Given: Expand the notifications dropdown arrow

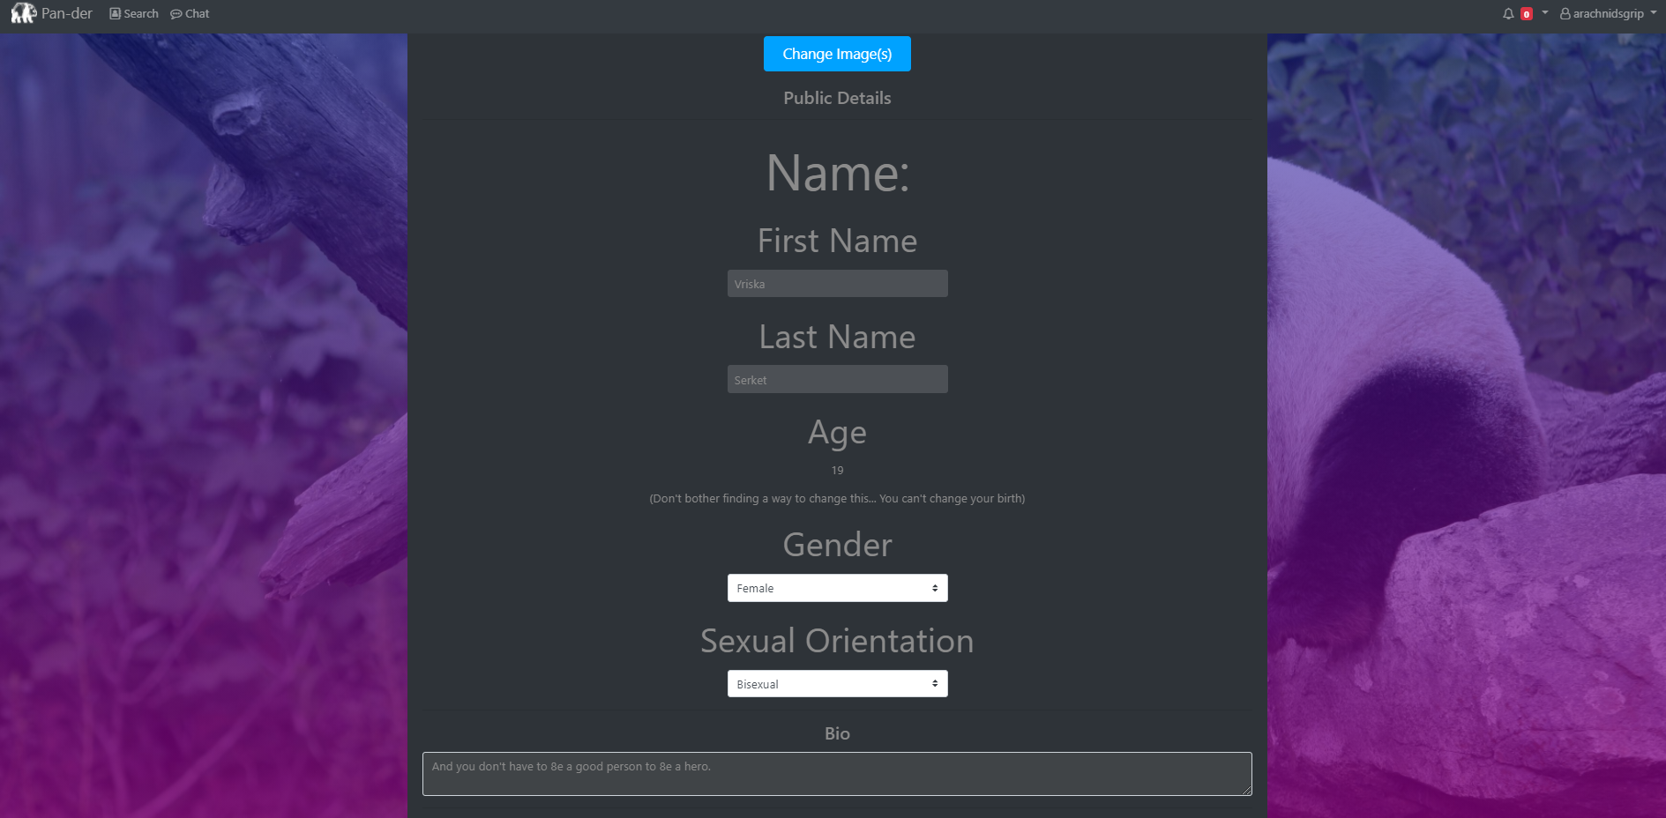Looking at the screenshot, I should pyautogui.click(x=1544, y=13).
